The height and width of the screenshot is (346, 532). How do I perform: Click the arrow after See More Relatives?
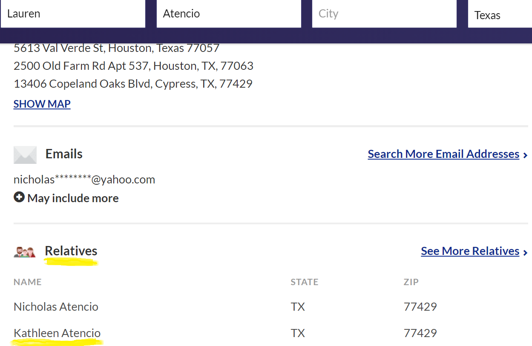525,252
